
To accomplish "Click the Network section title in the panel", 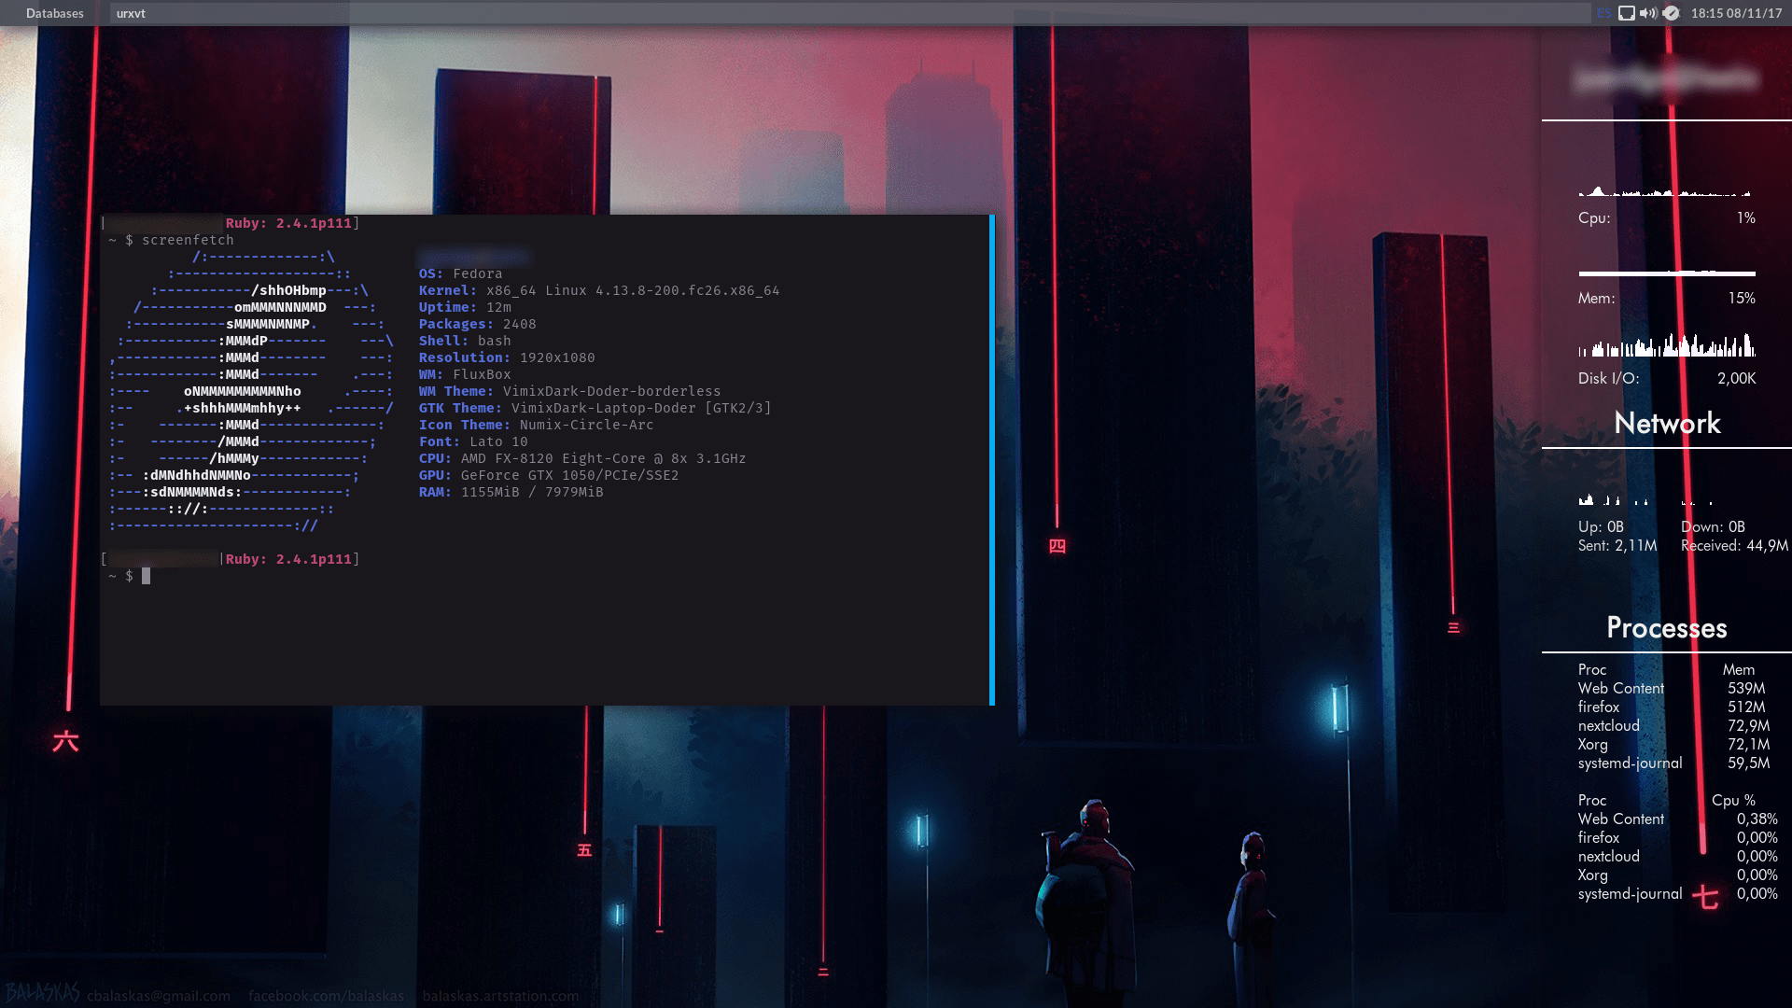I will 1669,424.
